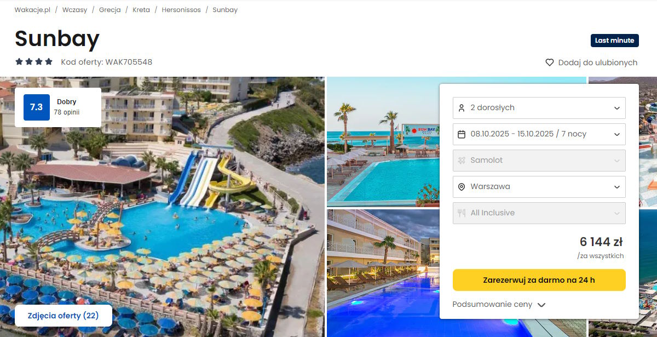657x337 pixels.
Task: Click the cutlery icon beside All Inclusive
Action: tap(461, 213)
